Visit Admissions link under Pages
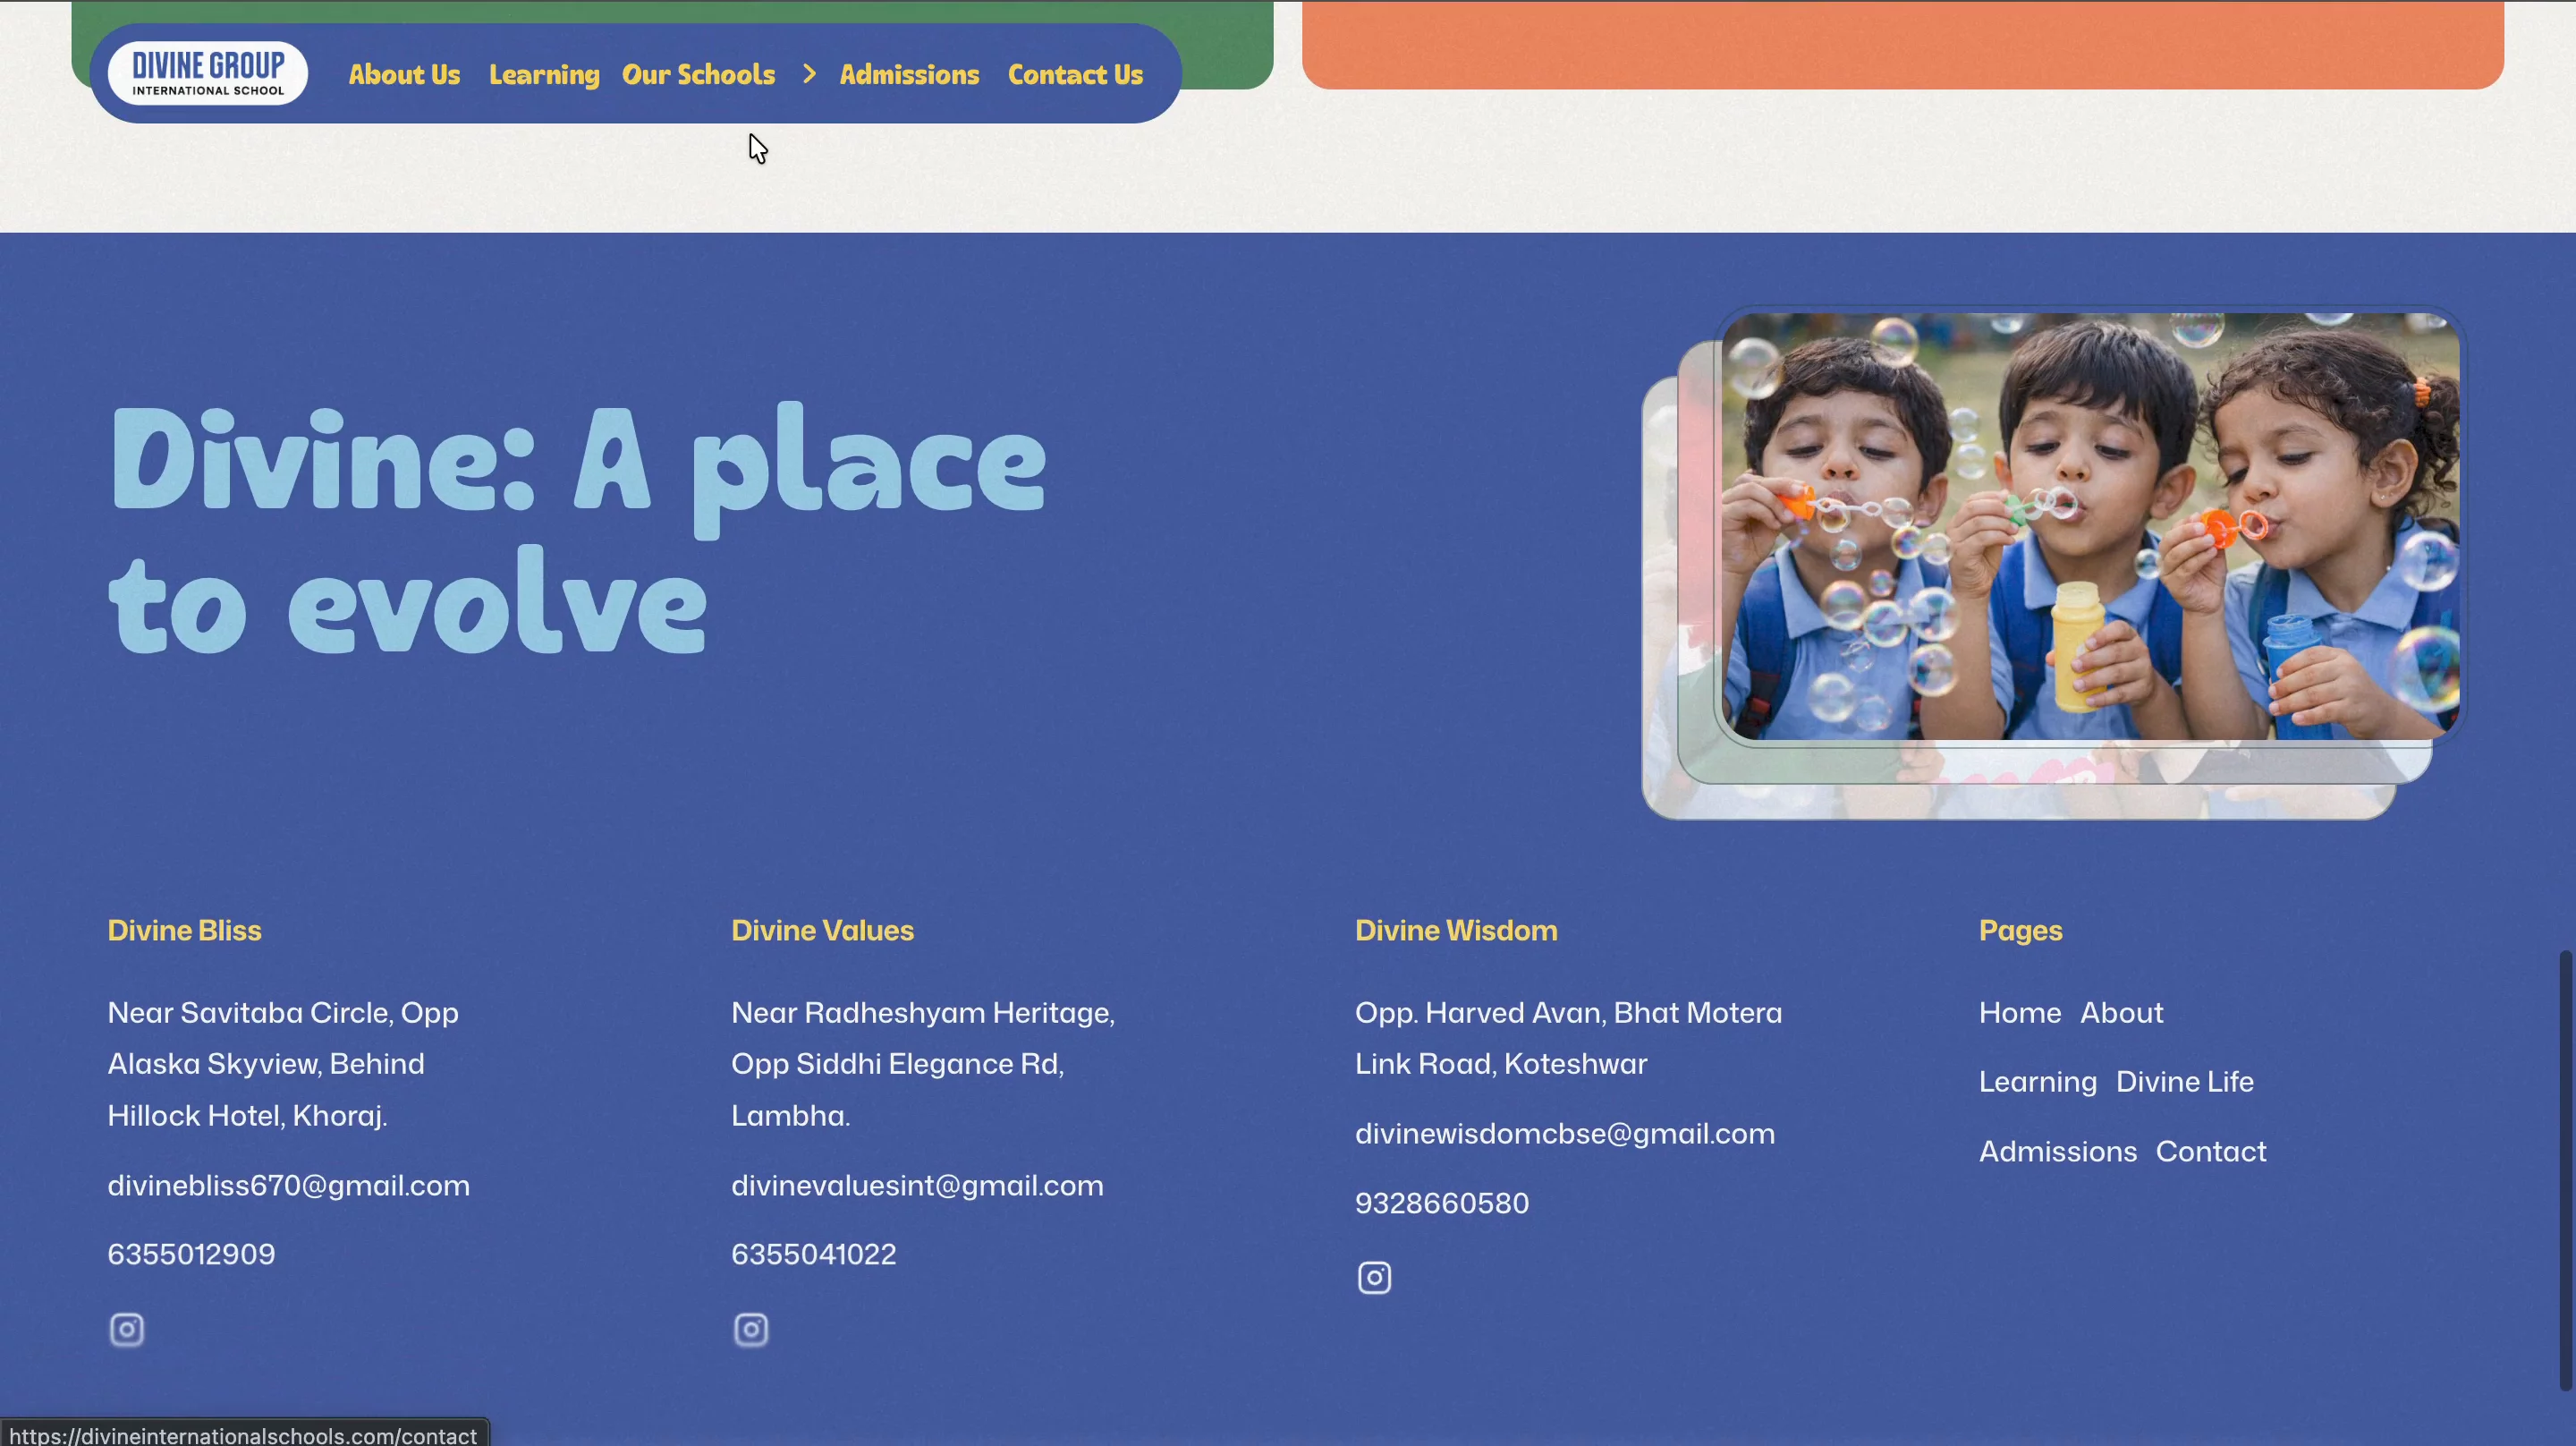This screenshot has height=1446, width=2576. [x=2058, y=1152]
